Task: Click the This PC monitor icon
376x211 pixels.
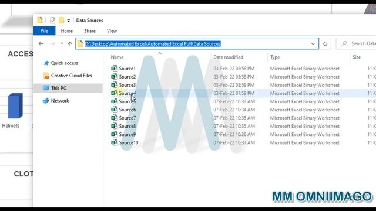Action: pyautogui.click(x=46, y=88)
